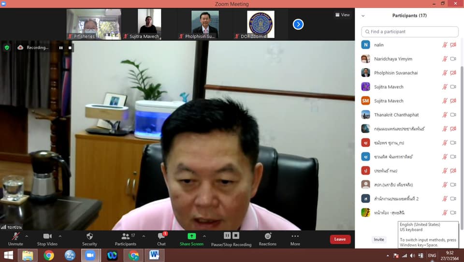This screenshot has width=464, height=262.
Task: Select participant สำนักงานประมงเขตพื้นที่ 2
Action: pos(409,198)
